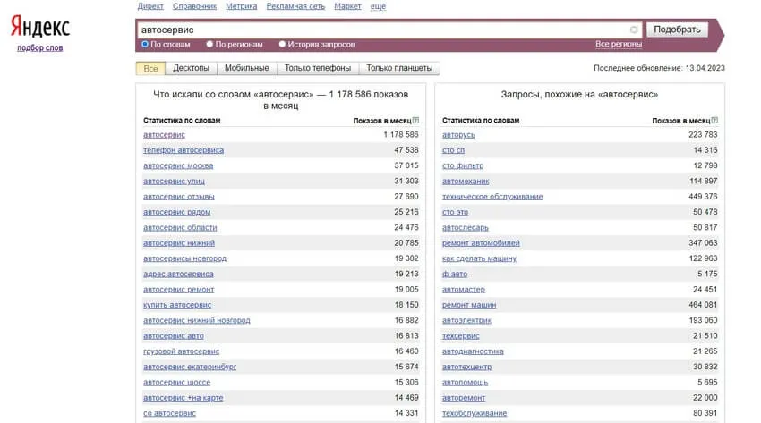Open the 'Все регионы' region selector
Screen dimensions: 761x423
point(619,44)
